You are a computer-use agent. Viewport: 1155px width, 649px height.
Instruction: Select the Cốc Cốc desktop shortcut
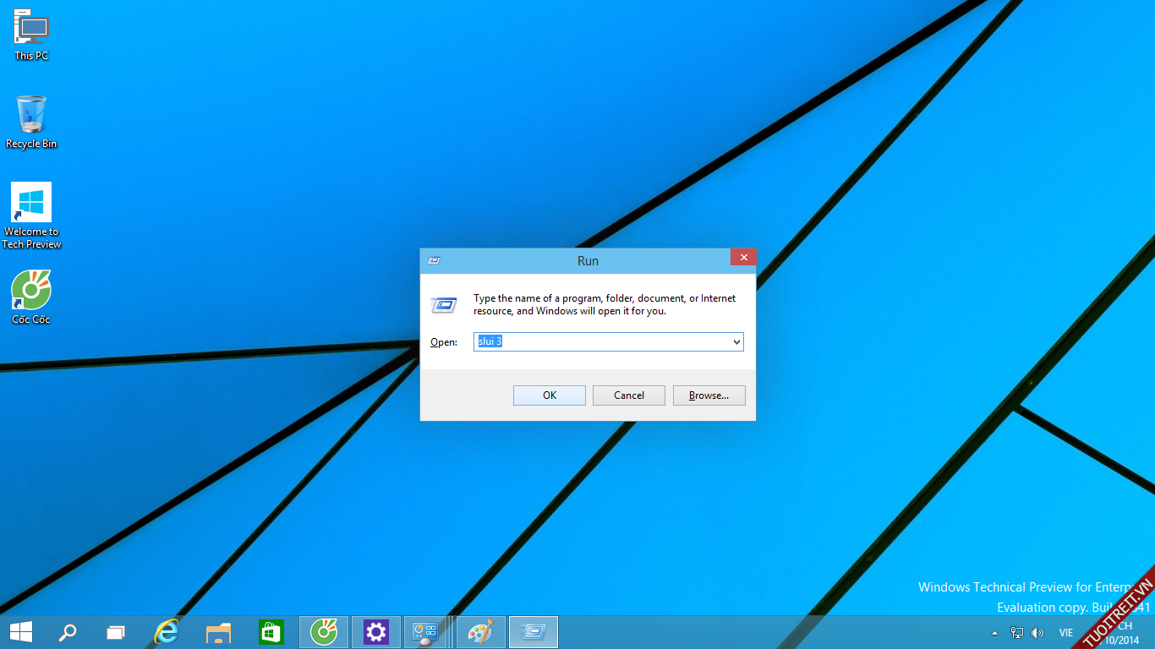31,298
